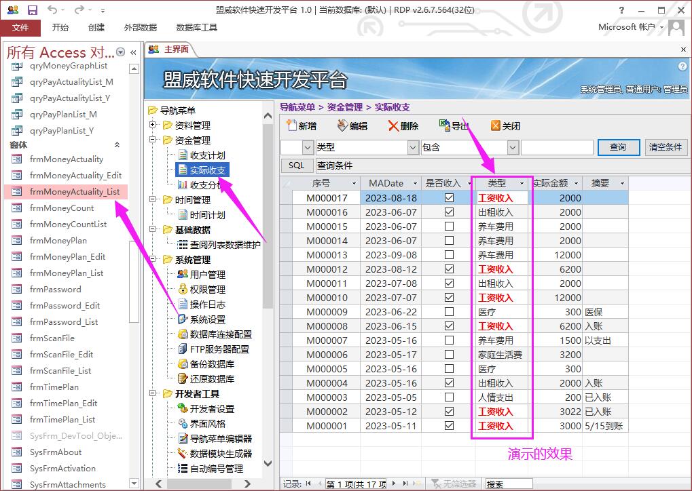
Task: Open the MADate column filter arrow
Action: [x=415, y=183]
